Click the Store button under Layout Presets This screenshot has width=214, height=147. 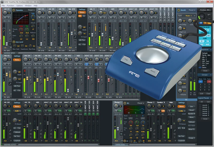click(x=205, y=119)
